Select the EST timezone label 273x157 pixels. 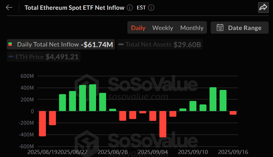pos(141,8)
